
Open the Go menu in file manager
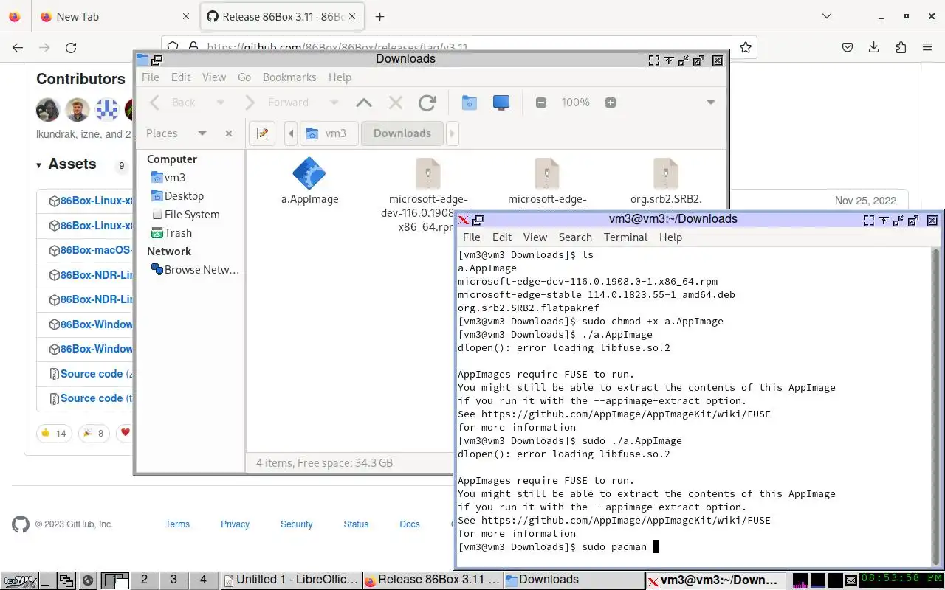pyautogui.click(x=244, y=77)
